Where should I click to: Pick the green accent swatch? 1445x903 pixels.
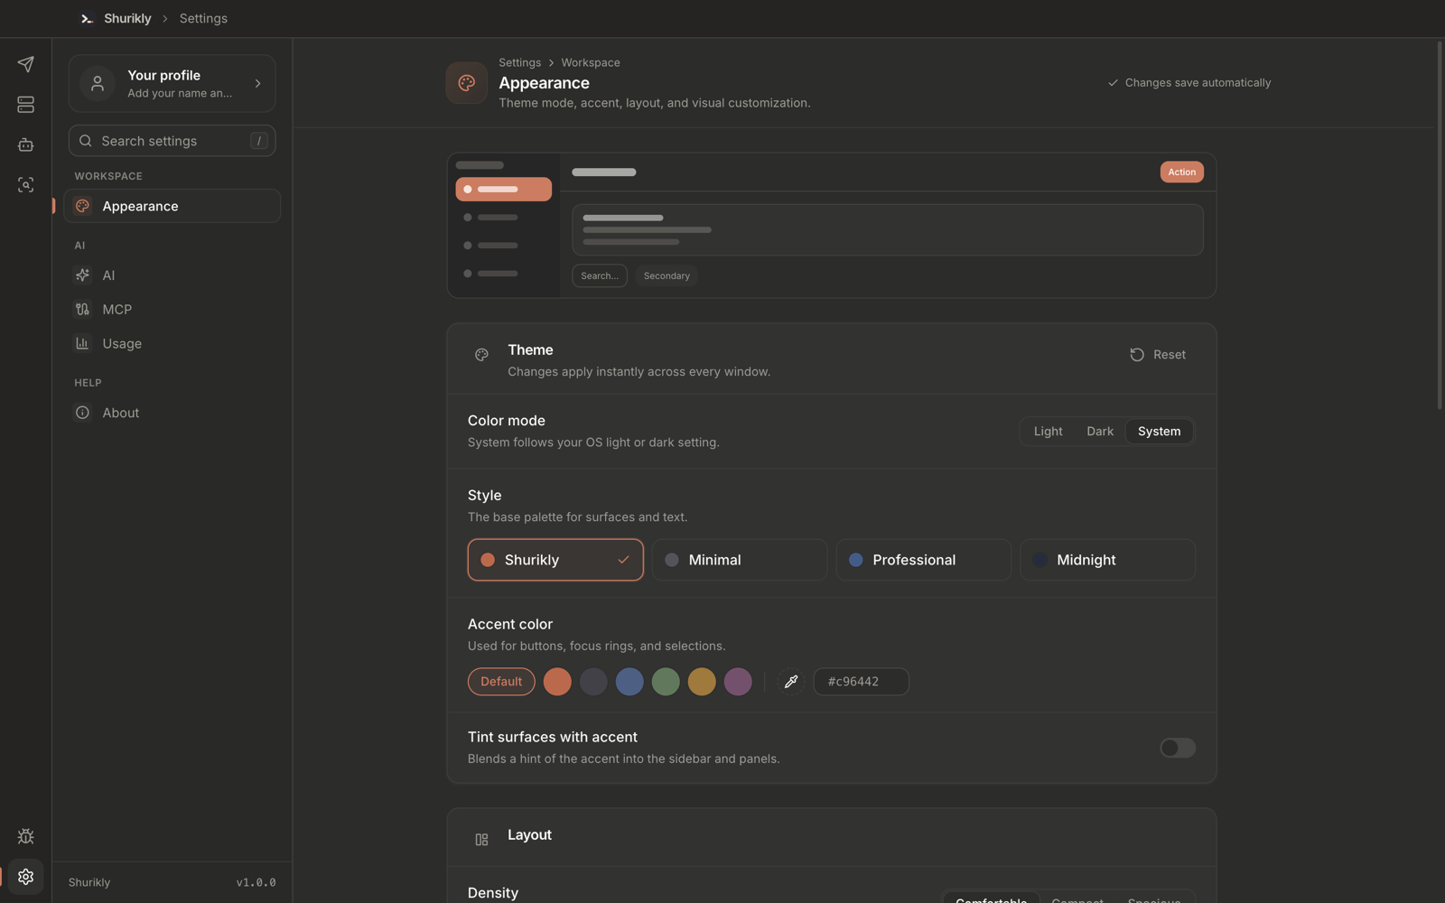click(x=666, y=682)
